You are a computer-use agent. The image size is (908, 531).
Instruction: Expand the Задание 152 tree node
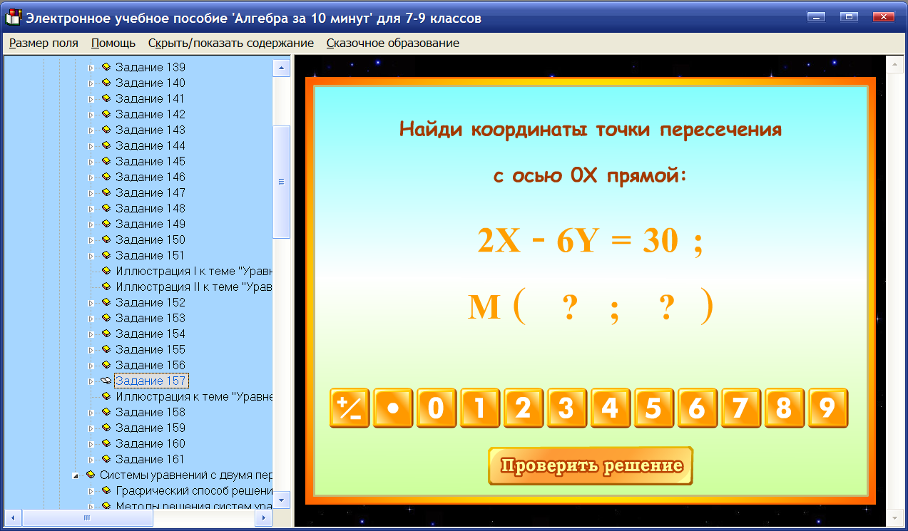pyautogui.click(x=89, y=302)
